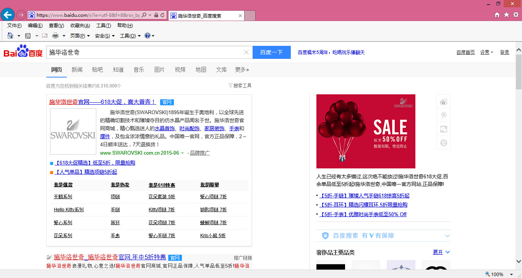Screen dimensions: 522x278
Task: Click the Baidu logo
Action: [23, 52]
